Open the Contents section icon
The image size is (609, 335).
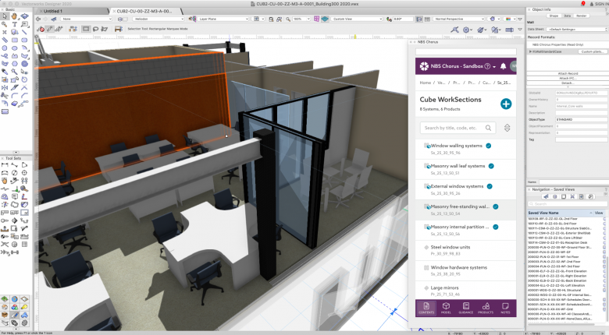point(427,308)
